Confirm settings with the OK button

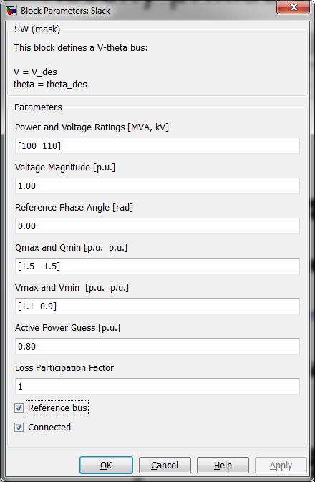point(107,466)
